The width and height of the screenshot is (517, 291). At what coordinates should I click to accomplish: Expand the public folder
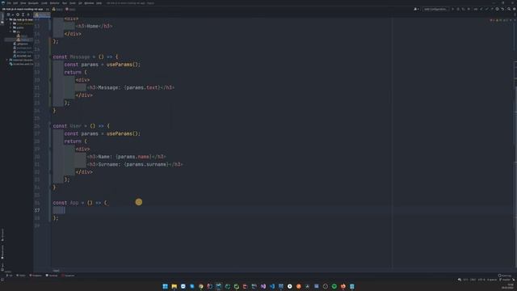click(x=11, y=27)
